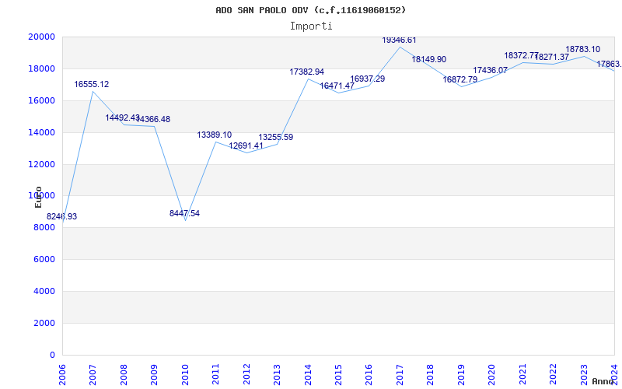
Task: Click the data label 12691.41
Action: click(x=246, y=145)
